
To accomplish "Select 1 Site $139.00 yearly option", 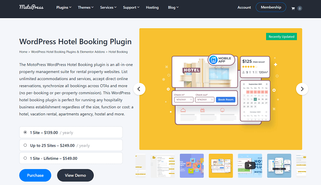I will tap(71, 132).
